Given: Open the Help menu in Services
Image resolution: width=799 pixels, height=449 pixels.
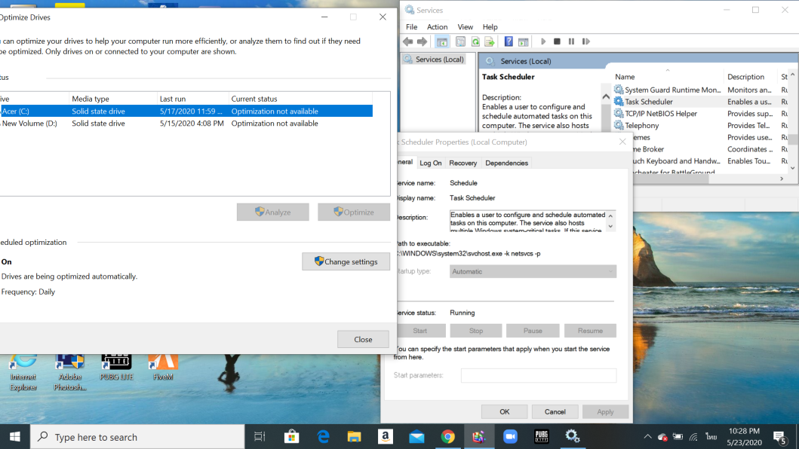Looking at the screenshot, I should click(490, 27).
